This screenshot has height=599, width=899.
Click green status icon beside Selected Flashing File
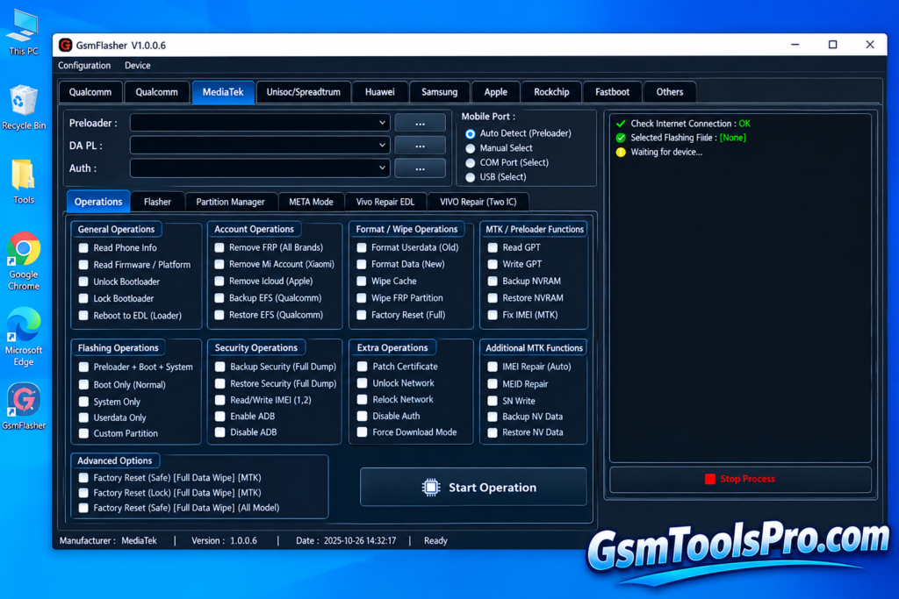click(621, 138)
